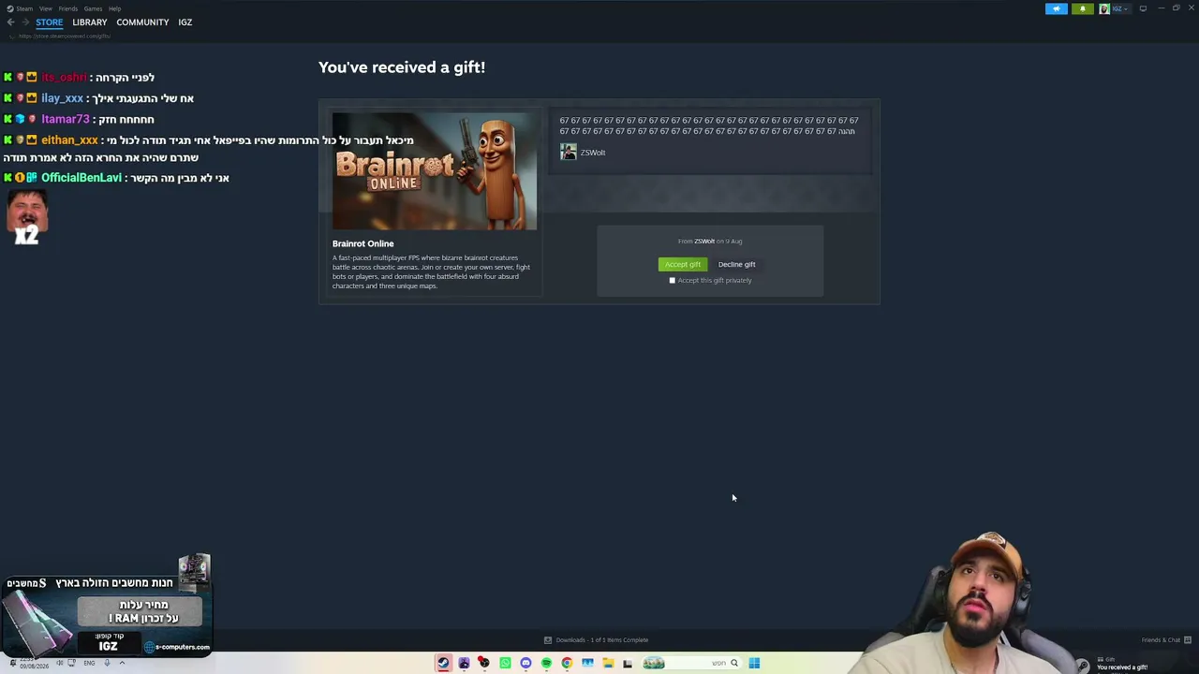1199x674 pixels.
Task: Accept the Brainrot Online gift
Action: click(x=683, y=265)
